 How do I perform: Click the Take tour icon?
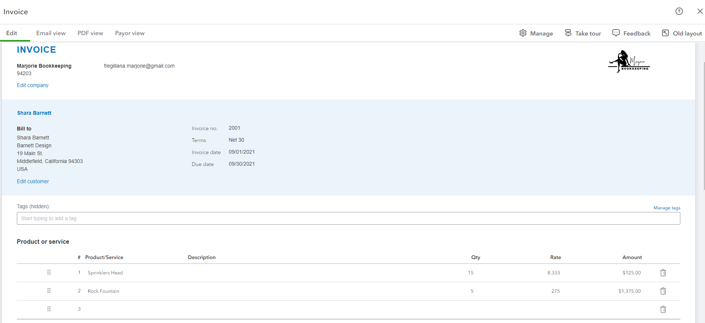(x=568, y=33)
